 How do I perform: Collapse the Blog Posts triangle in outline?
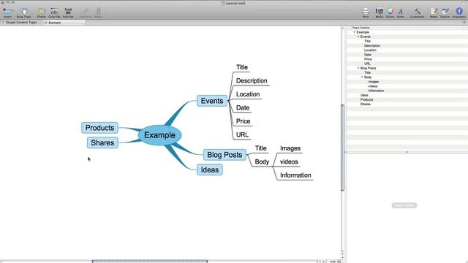click(x=358, y=68)
